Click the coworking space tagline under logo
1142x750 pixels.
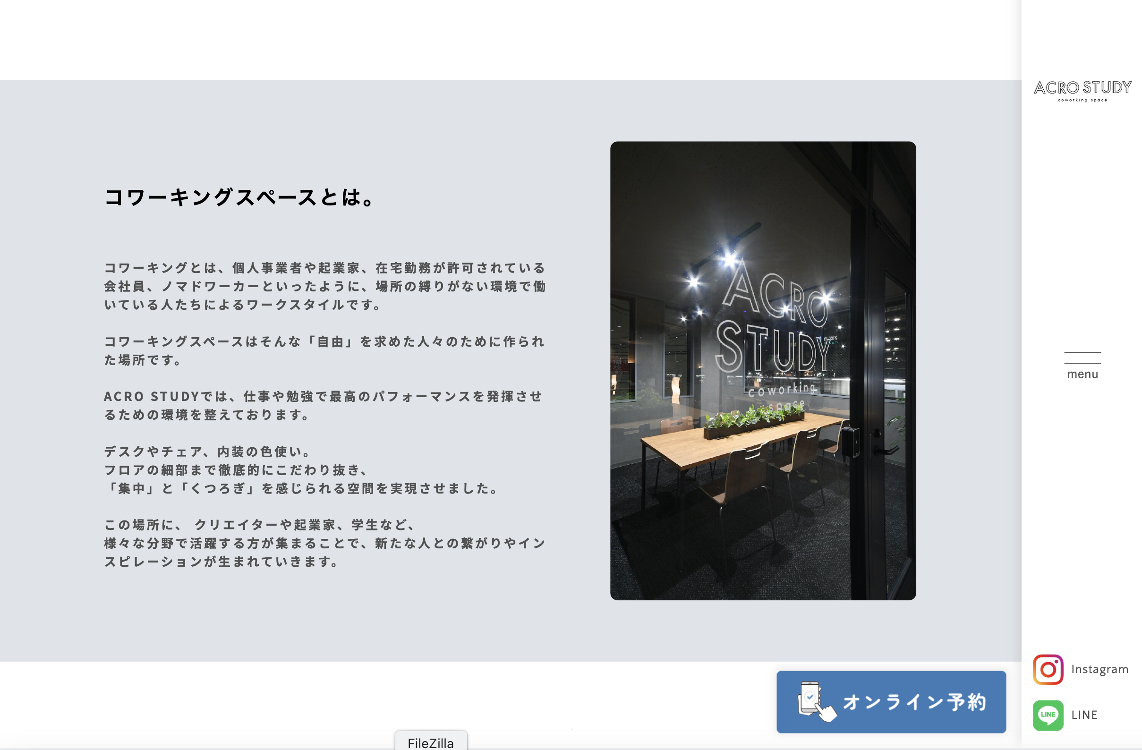coord(1082,100)
